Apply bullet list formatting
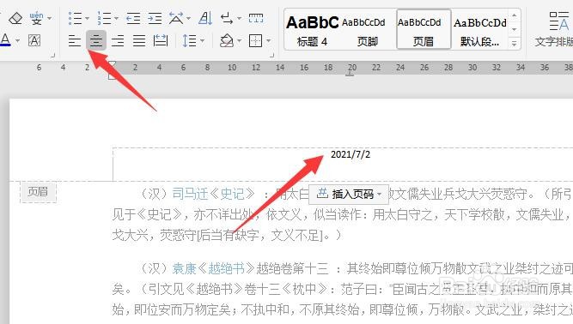Screen dimensions: 573x324 click(76, 18)
